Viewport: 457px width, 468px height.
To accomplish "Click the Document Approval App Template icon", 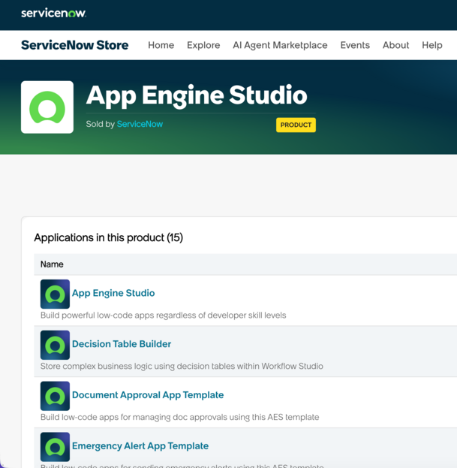I will pos(55,396).
